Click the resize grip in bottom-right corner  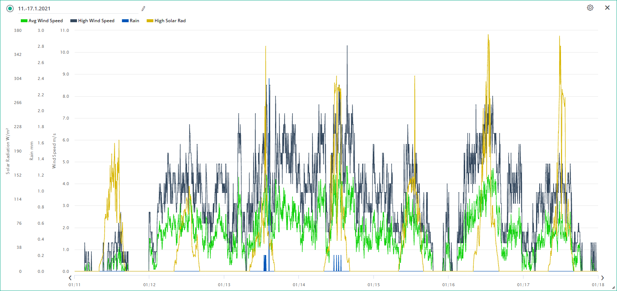pos(613,287)
